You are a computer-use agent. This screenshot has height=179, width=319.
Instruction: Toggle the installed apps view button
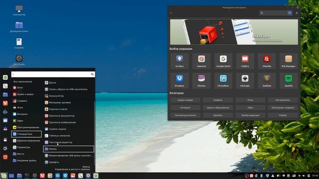(x=290, y=13)
